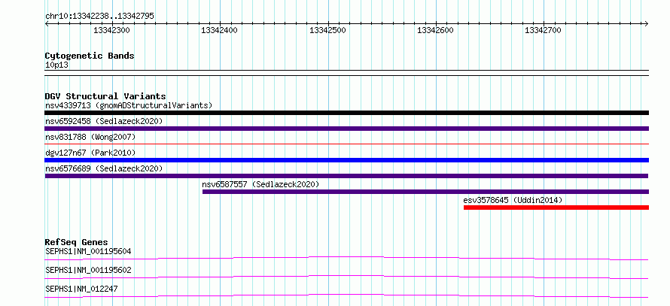Click the blue dgv127n67 variant bar
The width and height of the screenshot is (670, 306).
tap(346, 160)
